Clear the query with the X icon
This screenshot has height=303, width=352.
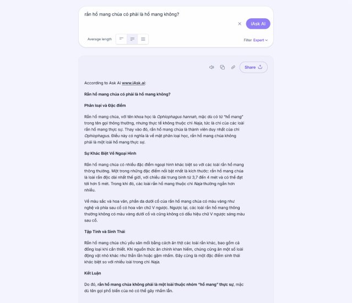point(240,24)
